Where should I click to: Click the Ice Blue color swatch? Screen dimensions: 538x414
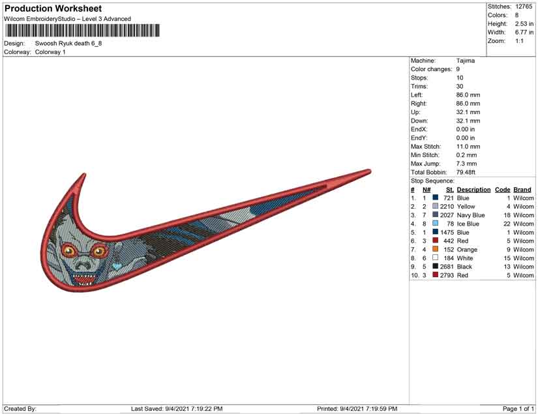435,224
